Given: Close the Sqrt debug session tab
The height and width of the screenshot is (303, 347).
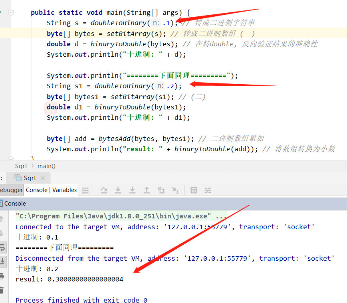Looking at the screenshot, I should coord(43,178).
